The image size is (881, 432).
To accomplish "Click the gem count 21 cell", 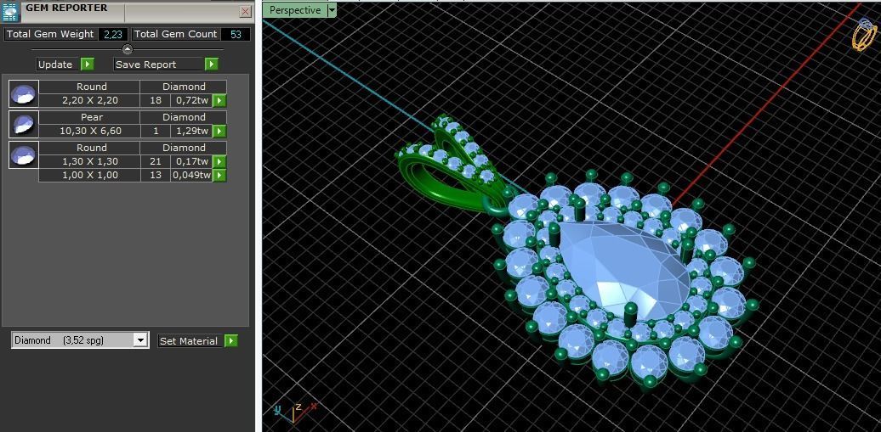I will point(156,161).
